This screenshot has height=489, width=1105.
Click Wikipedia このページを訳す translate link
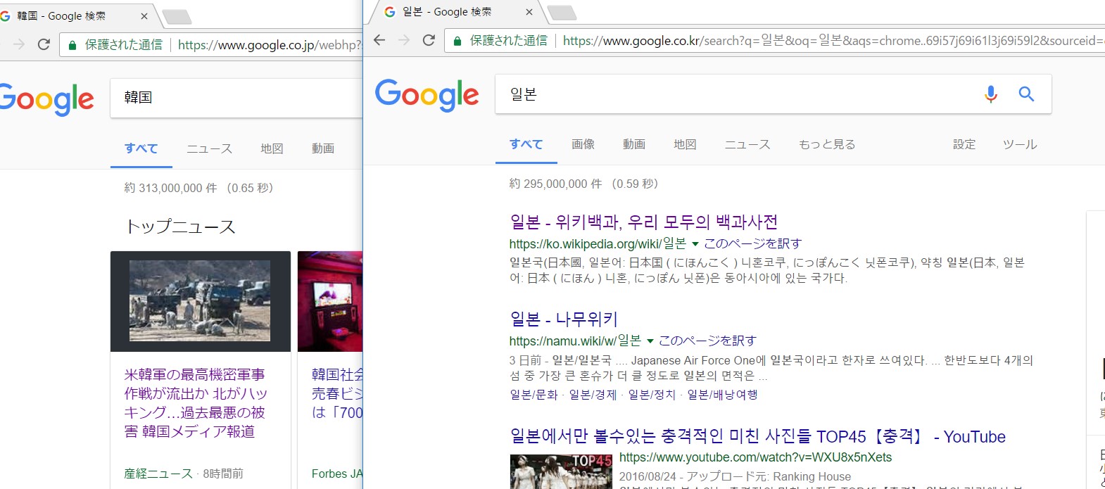tap(752, 243)
